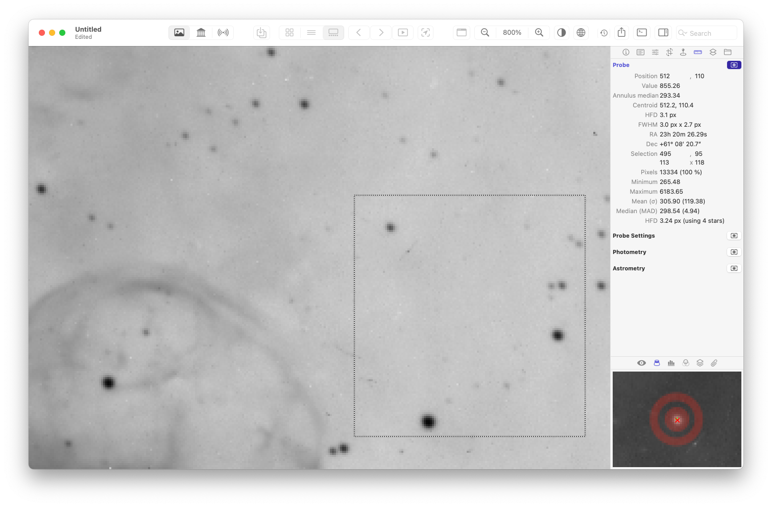The width and height of the screenshot is (772, 507).
Task: Click the paperclip attachments icon
Action: [x=714, y=363]
